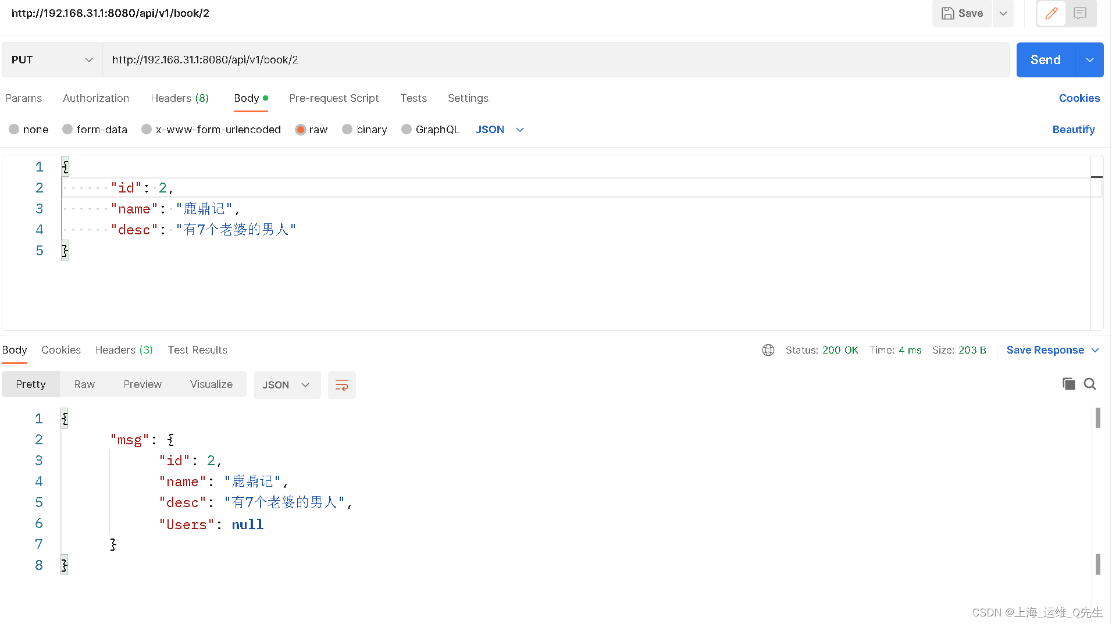
Task: Copy the response body to clipboard
Action: 1069,384
